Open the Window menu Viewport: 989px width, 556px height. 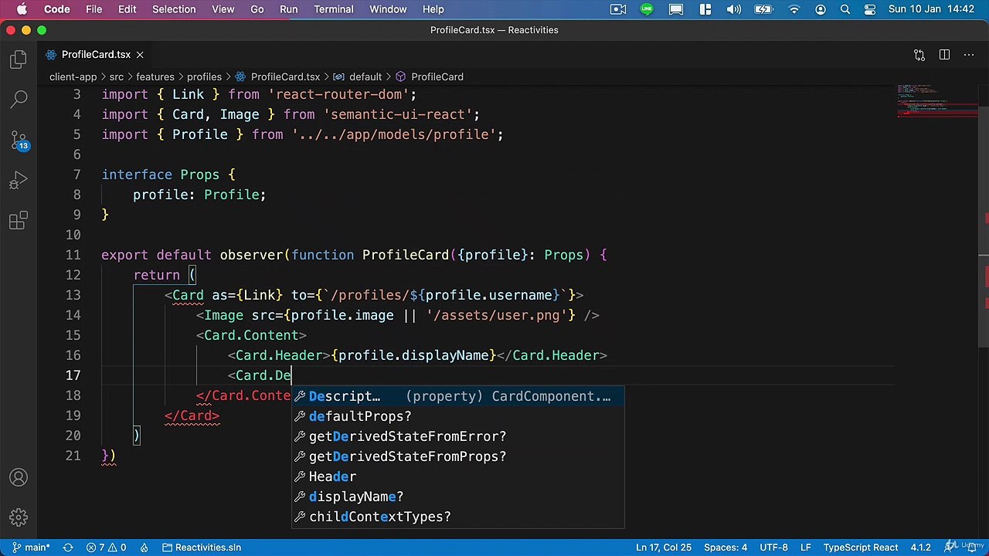388,9
